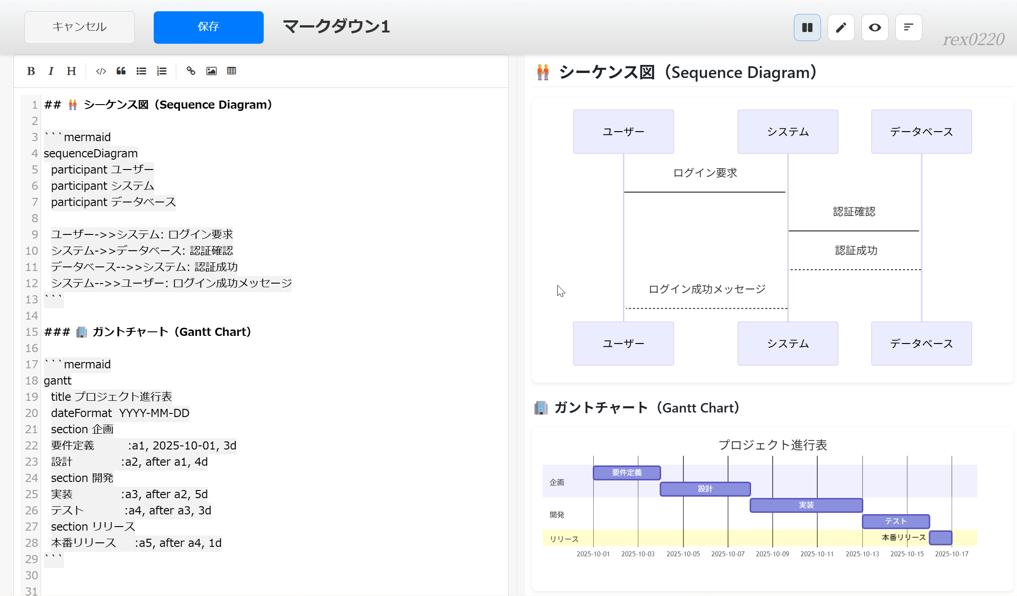This screenshot has width=1017, height=596.
Task: Open the outline menu icon
Action: [x=908, y=28]
